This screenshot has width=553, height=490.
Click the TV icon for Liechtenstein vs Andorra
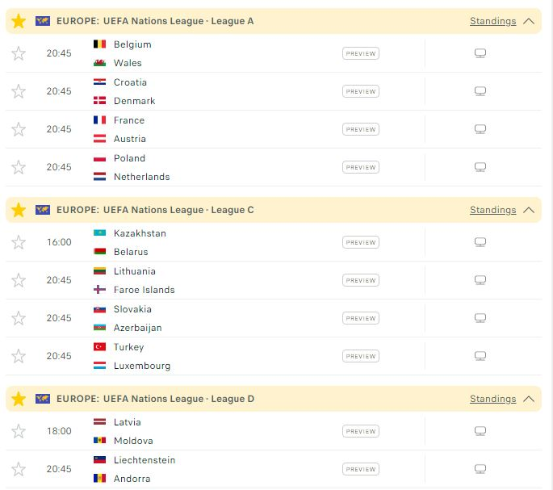[480, 469]
